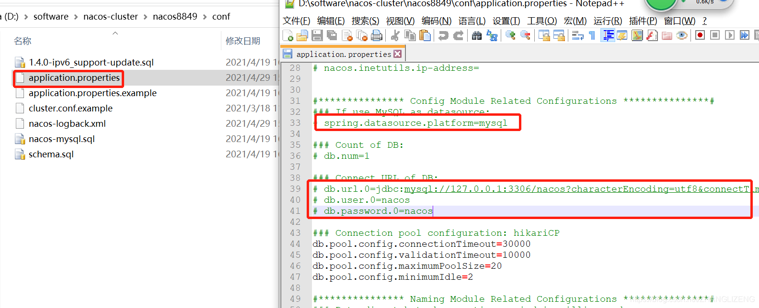Open the 工具(O) menu

tap(542, 21)
